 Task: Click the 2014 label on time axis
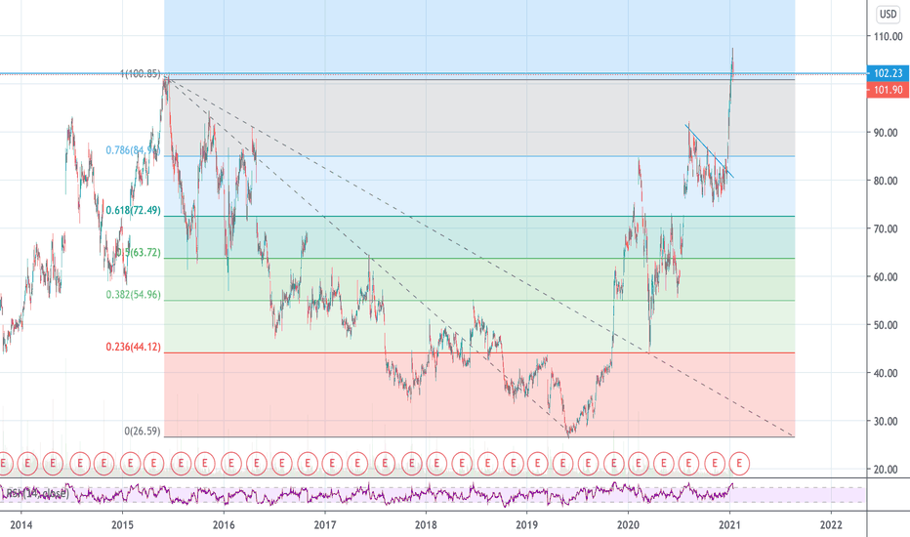coord(21,525)
